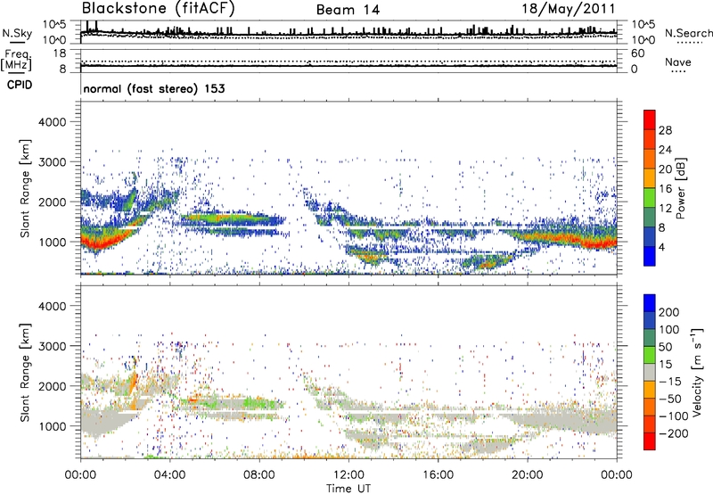The width and height of the screenshot is (713, 494).
Task: Click the red top segment of Power colorbar
Action: point(650,119)
